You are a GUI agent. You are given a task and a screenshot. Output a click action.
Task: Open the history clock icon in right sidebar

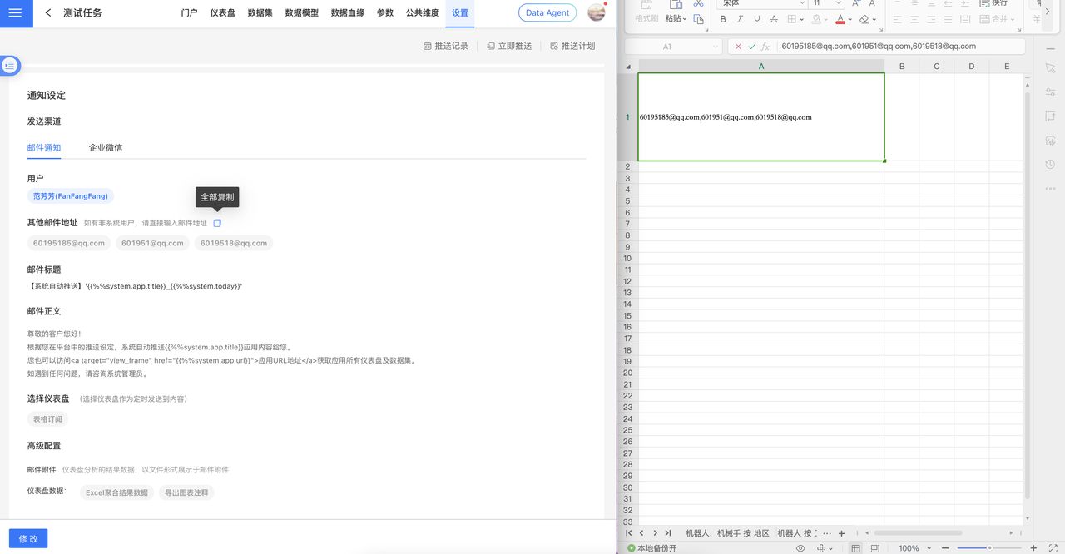[x=1050, y=165]
